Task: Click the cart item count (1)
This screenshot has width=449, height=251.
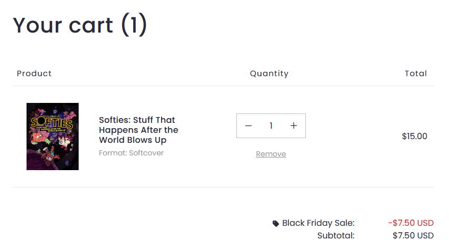Action: (x=134, y=25)
